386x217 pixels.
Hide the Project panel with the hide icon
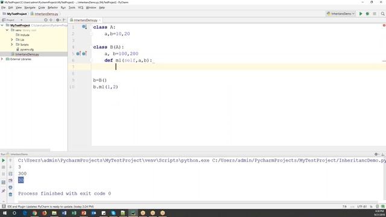(64, 20)
